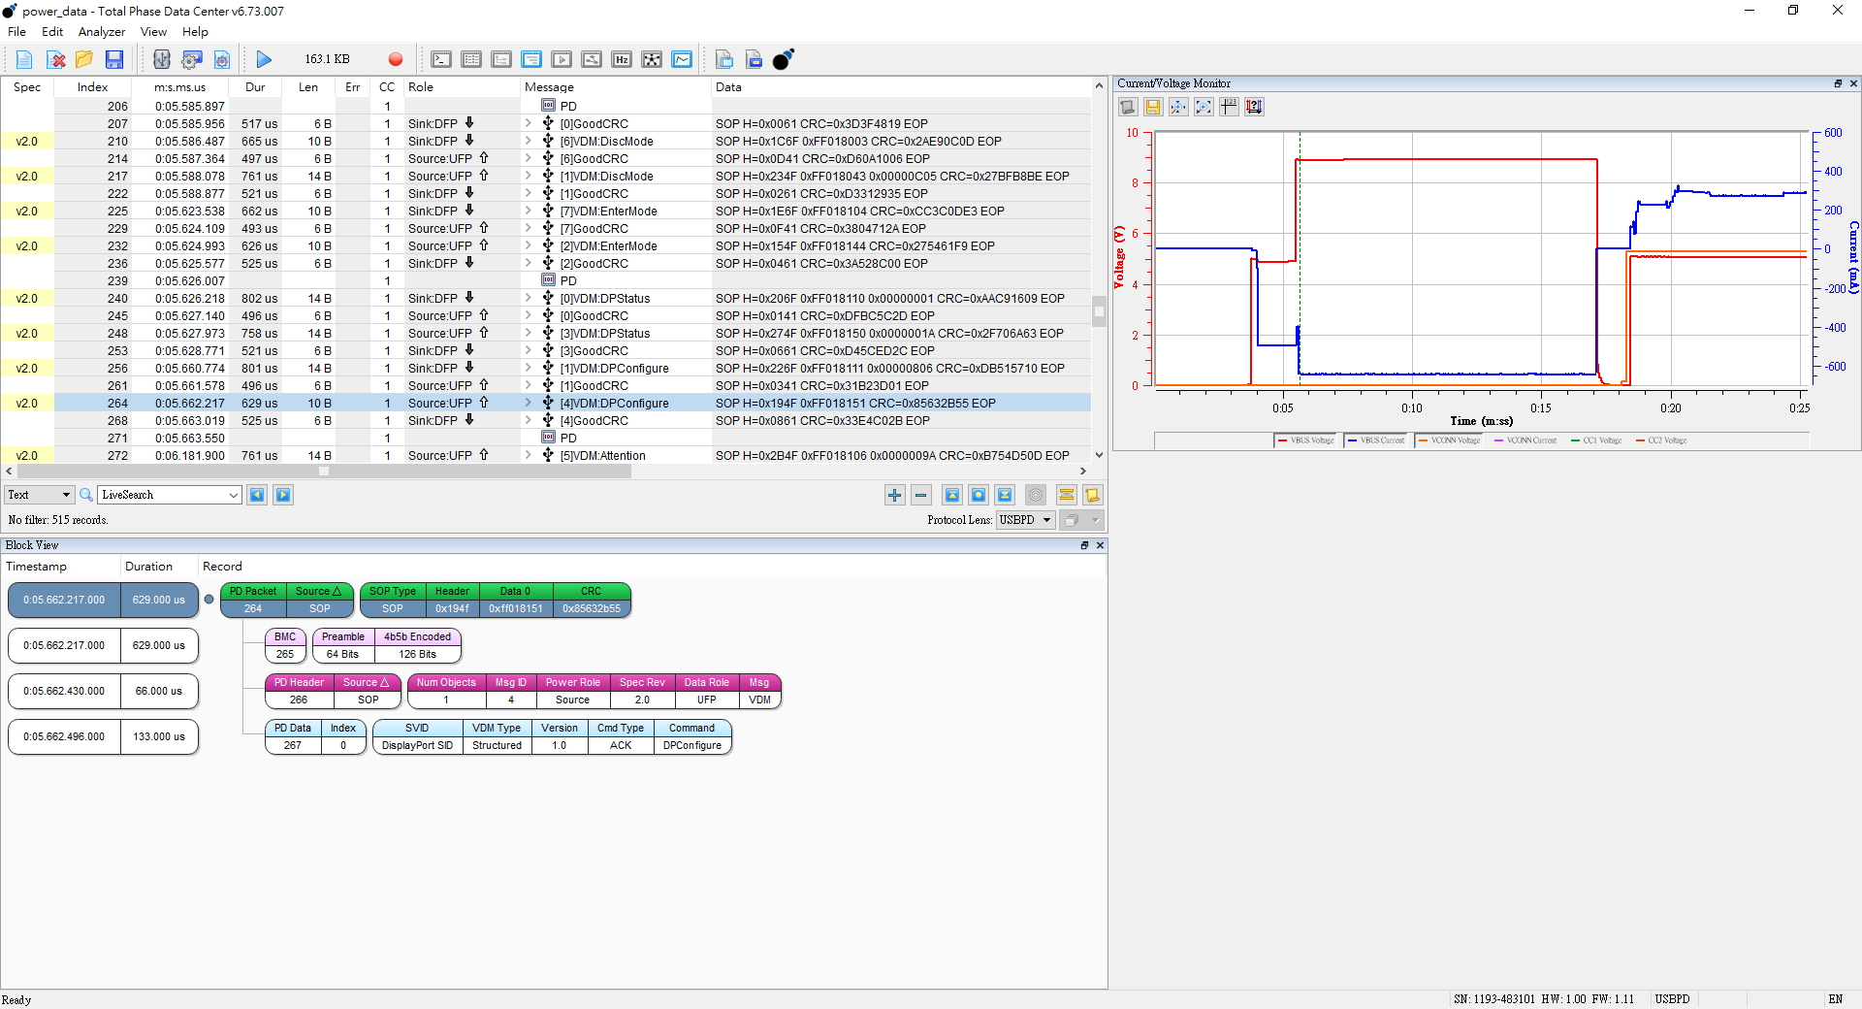Select the 0:05.662.430.000 timestamp block

point(64,691)
